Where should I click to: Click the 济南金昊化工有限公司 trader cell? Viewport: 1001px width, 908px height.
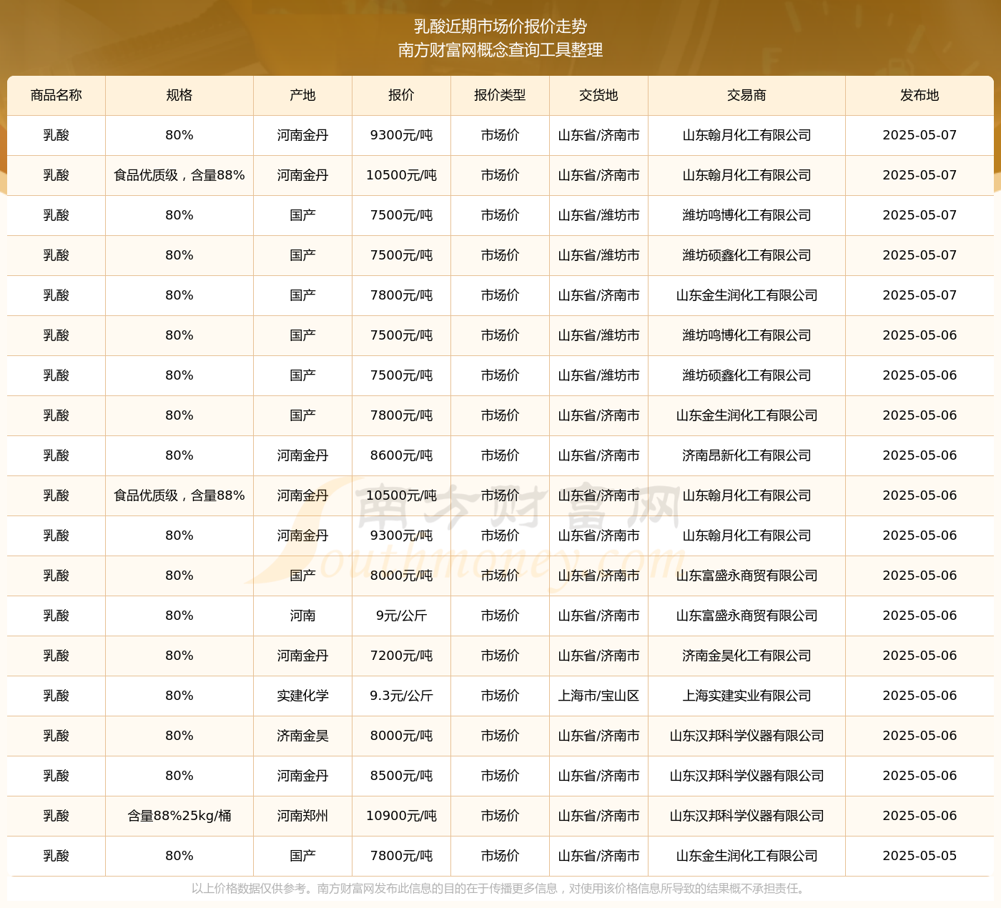[x=746, y=656]
